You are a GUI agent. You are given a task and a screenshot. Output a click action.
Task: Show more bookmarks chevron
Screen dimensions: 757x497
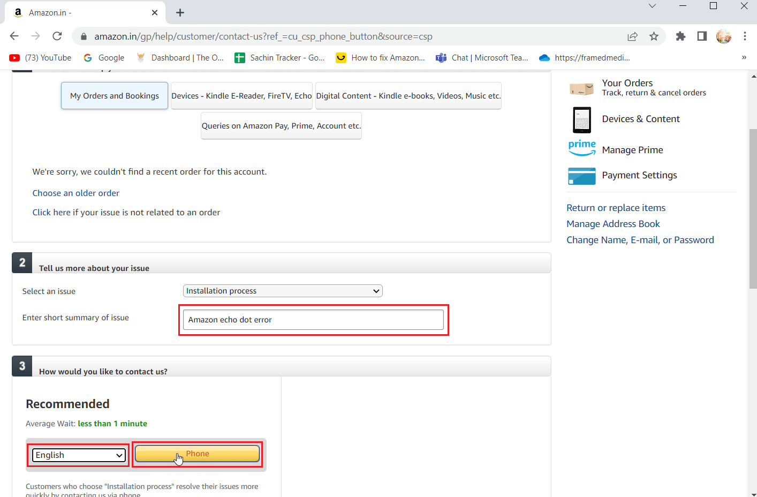(x=744, y=57)
